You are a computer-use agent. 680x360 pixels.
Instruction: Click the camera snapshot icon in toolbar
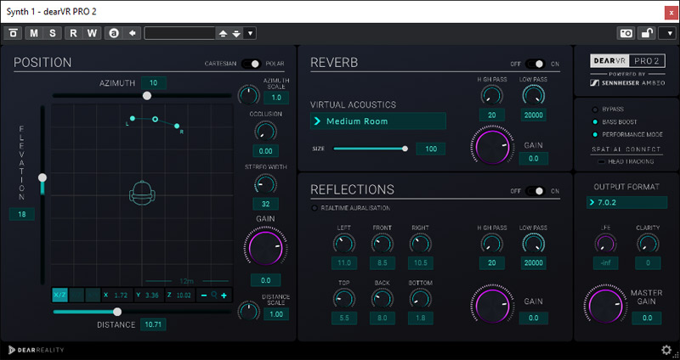pyautogui.click(x=626, y=33)
